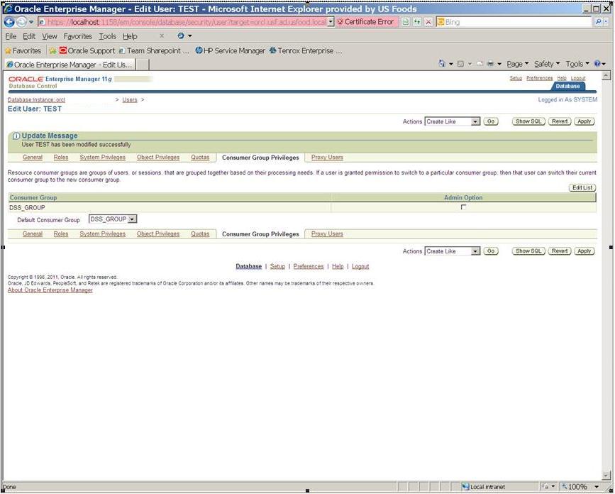Go to the Users breadcrumb link
Image resolution: width=615 pixels, height=494 pixels.
tap(130, 99)
